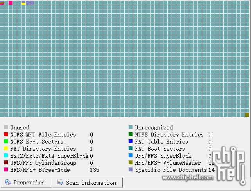Click the purple Specific File Documents legend swatch
The image size is (251, 191).
[131, 170]
